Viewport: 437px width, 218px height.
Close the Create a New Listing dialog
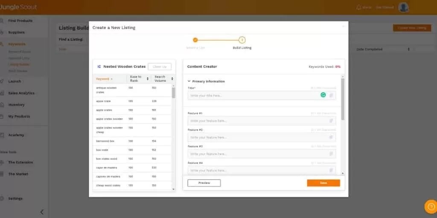click(343, 26)
